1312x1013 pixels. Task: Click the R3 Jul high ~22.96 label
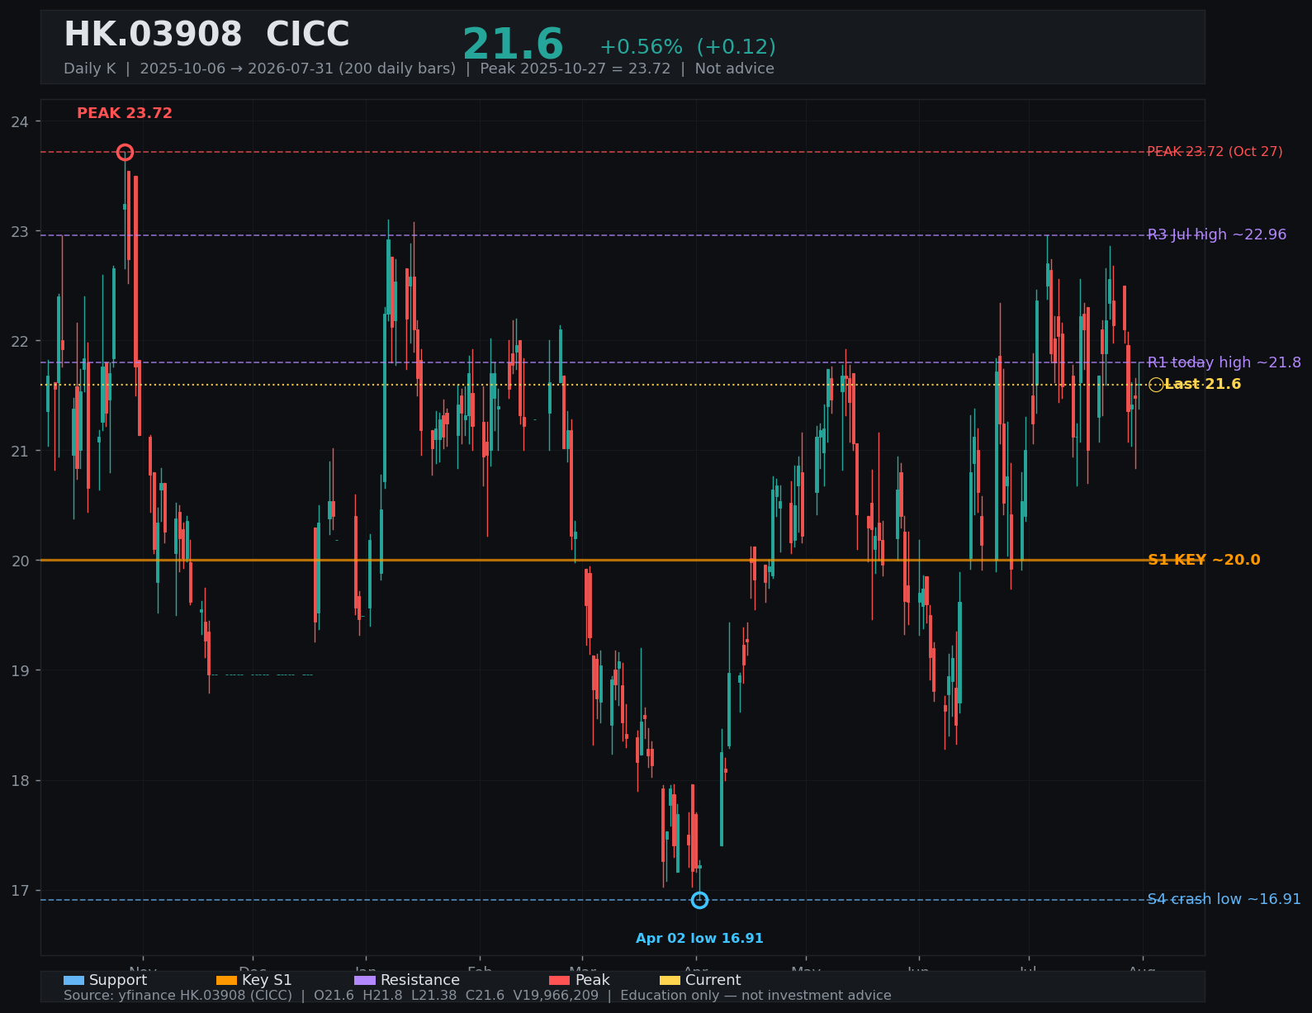[x=1217, y=234]
